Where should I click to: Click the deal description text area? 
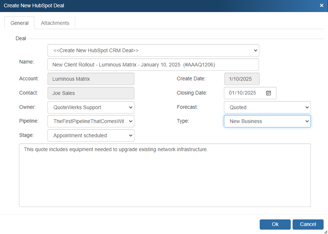pyautogui.click(x=165, y=175)
